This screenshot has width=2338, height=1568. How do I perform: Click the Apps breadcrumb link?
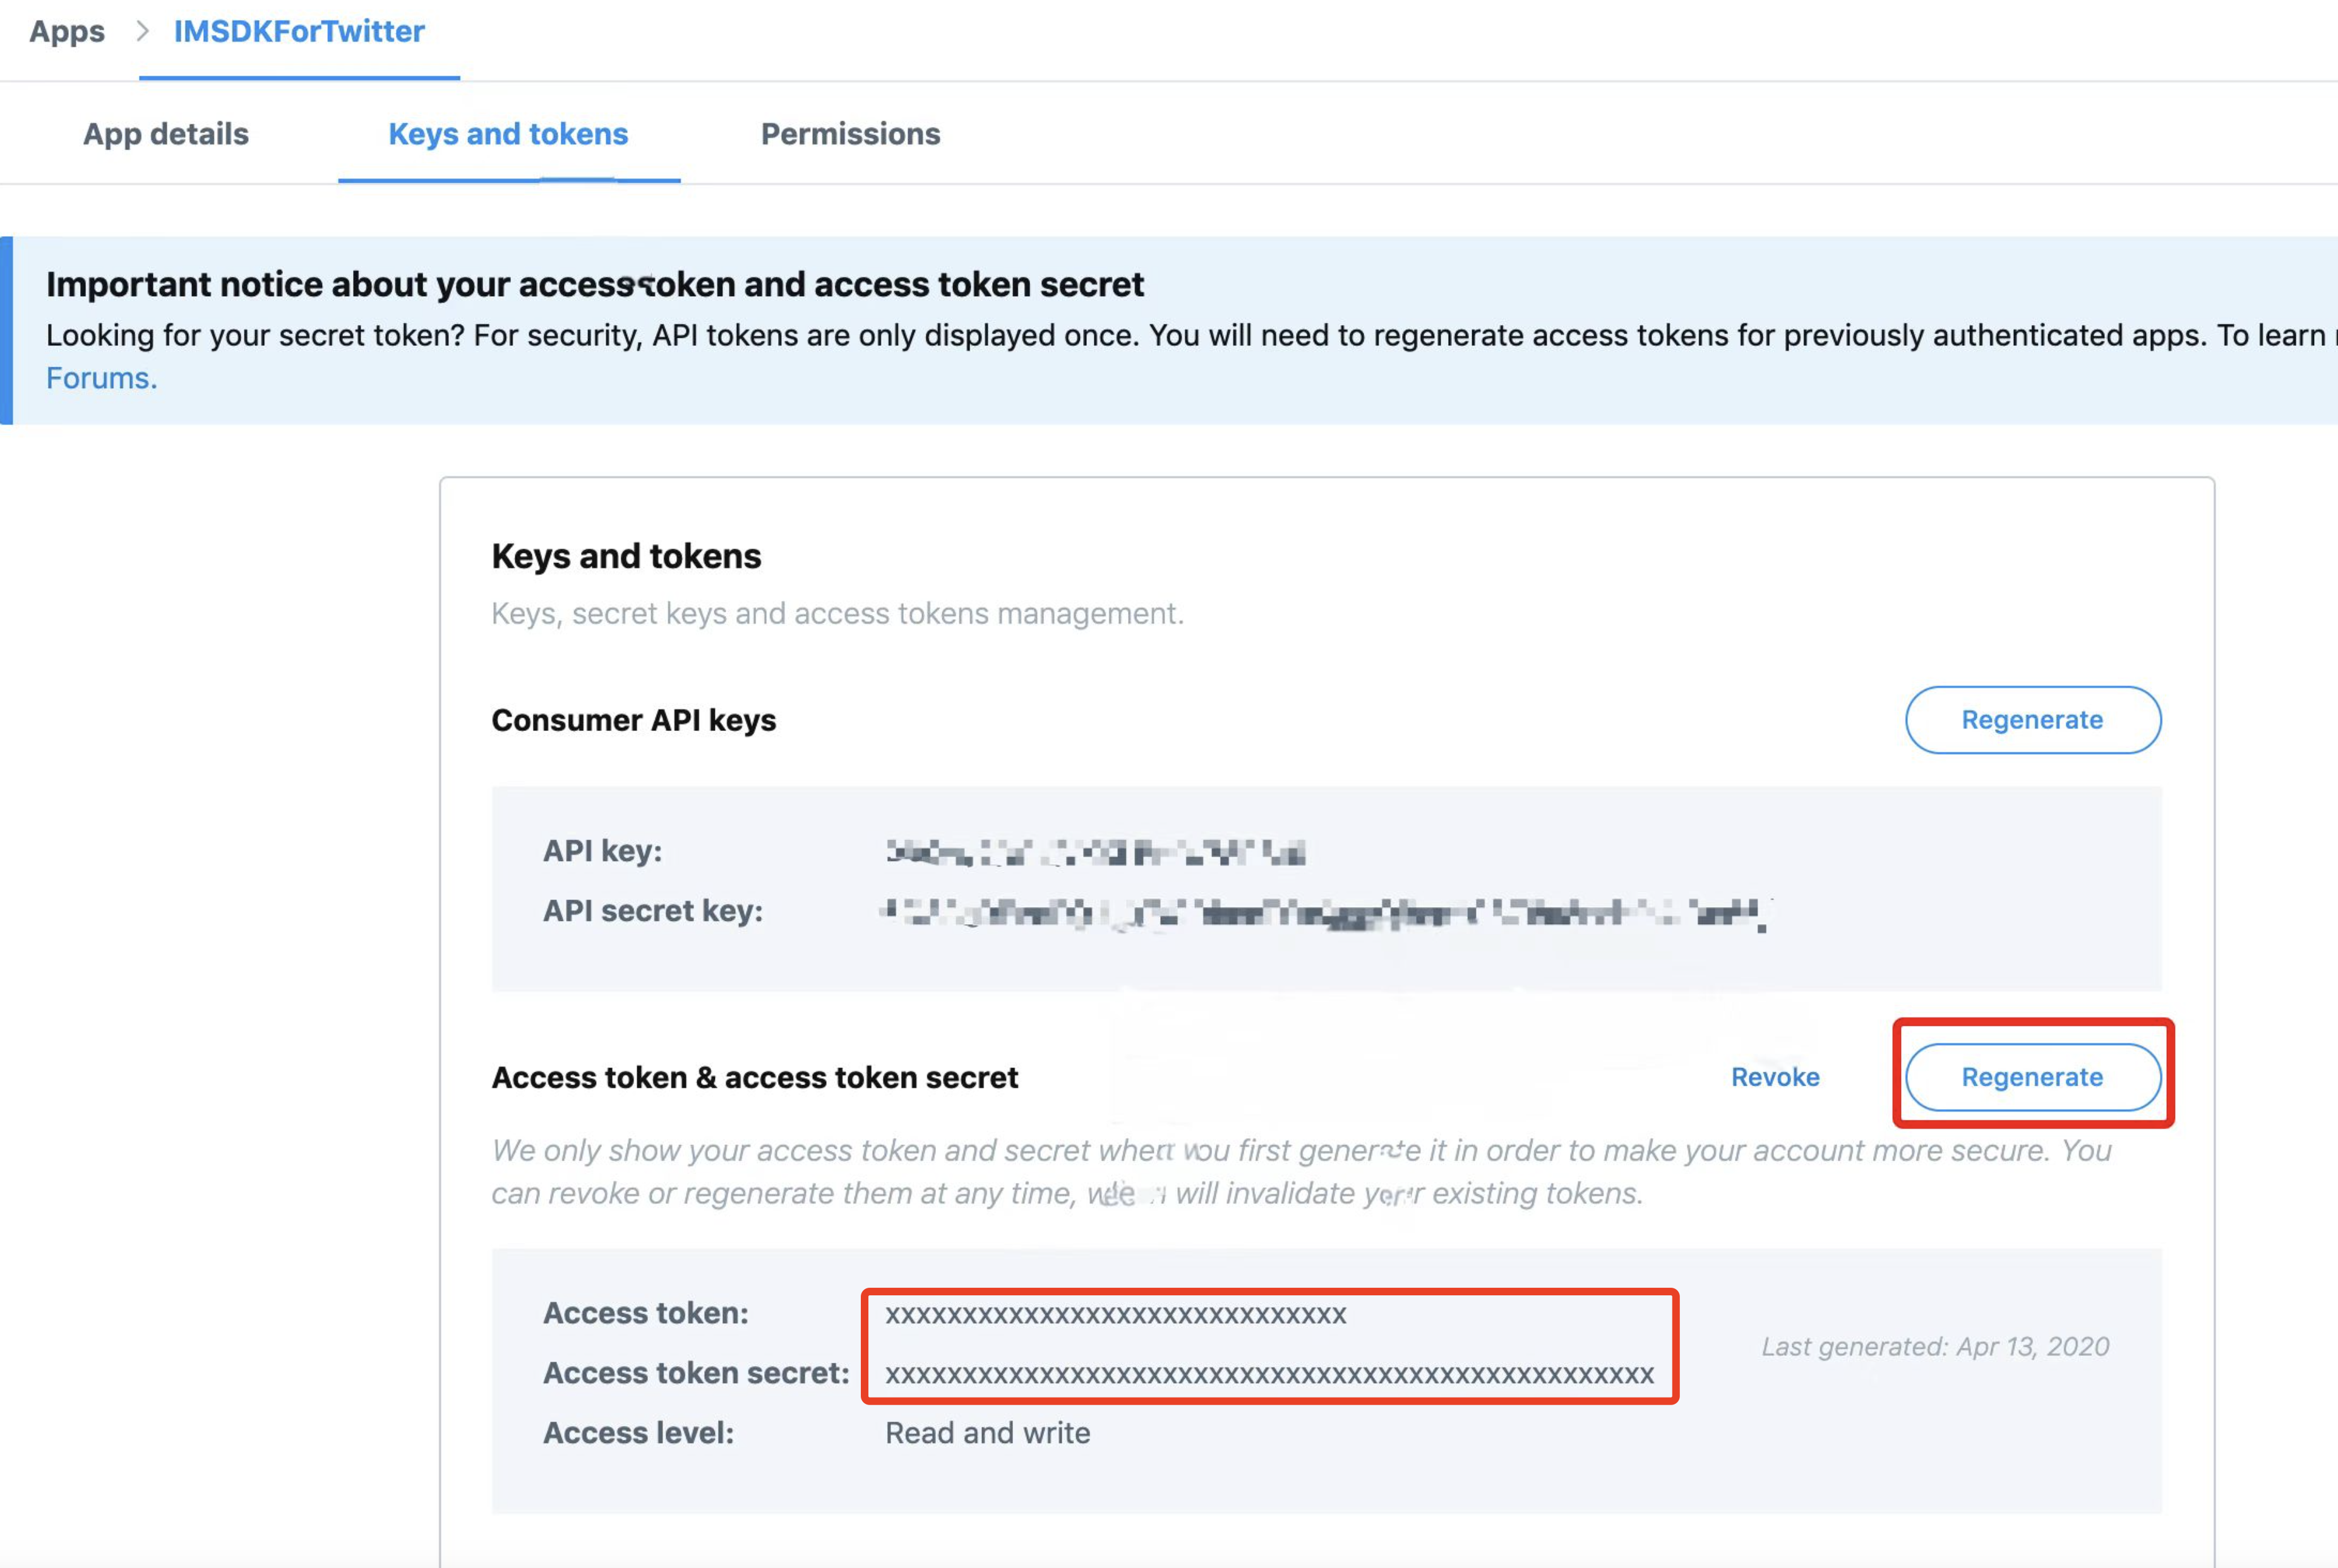click(x=66, y=31)
